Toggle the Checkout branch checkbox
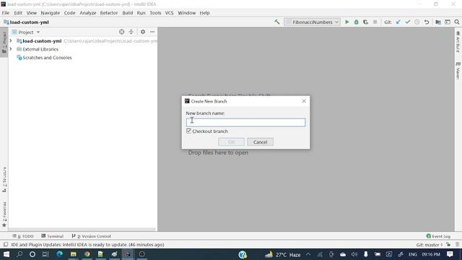Image resolution: width=462 pixels, height=260 pixels. click(188, 131)
